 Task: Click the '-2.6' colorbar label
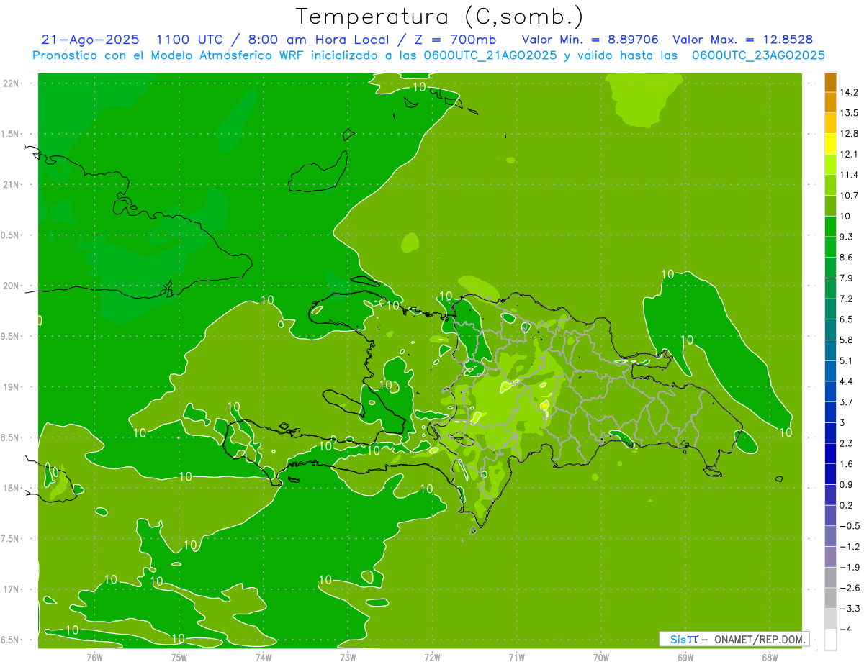(849, 588)
